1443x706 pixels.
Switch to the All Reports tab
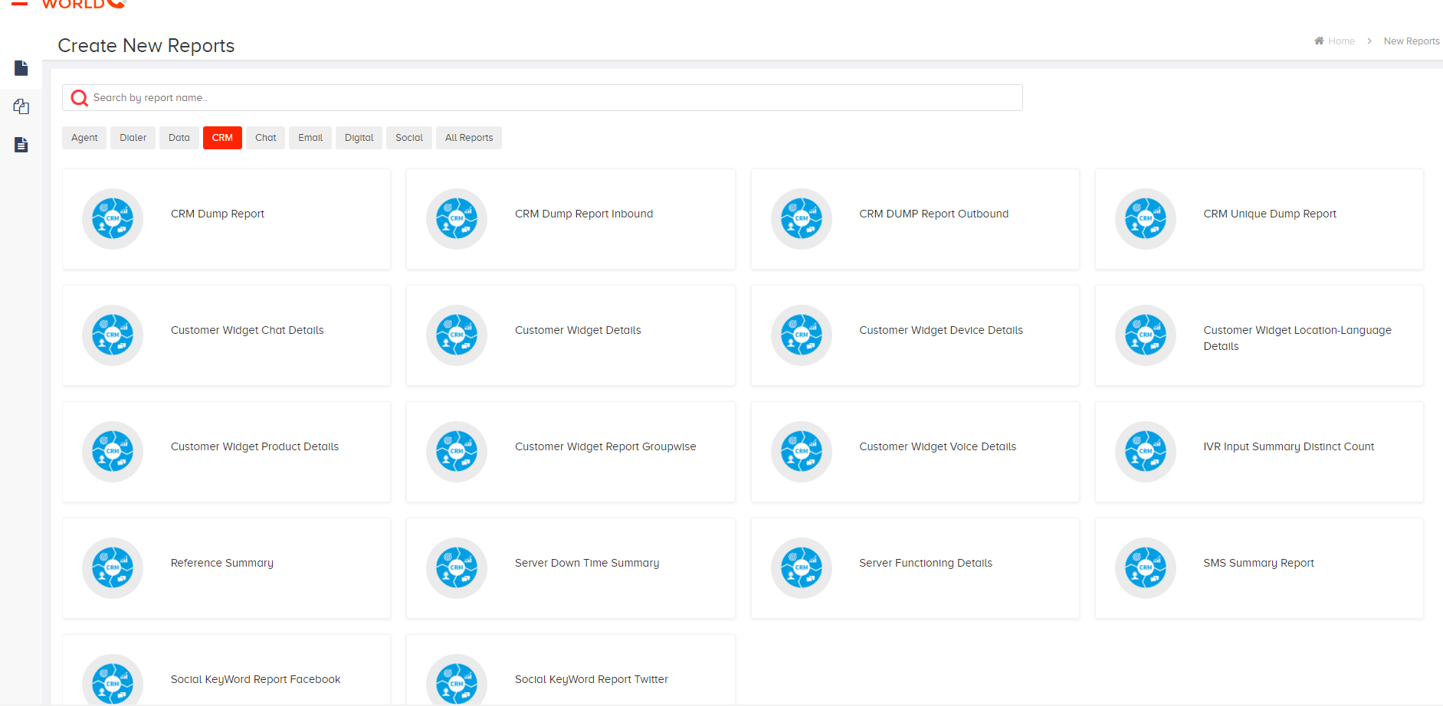point(468,138)
